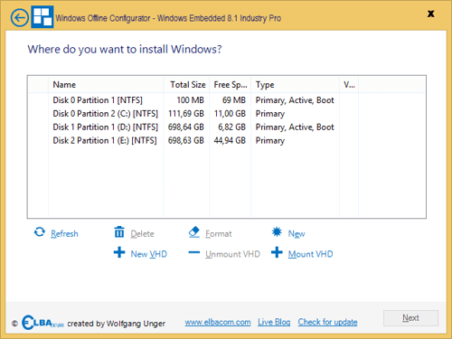Click the back arrow icon
452x339 pixels.
click(20, 18)
